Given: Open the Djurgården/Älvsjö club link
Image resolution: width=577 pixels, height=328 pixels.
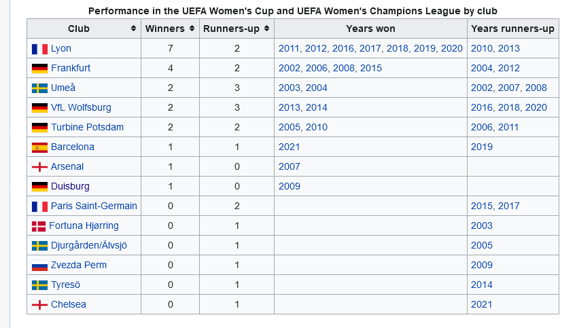Looking at the screenshot, I should tap(88, 245).
